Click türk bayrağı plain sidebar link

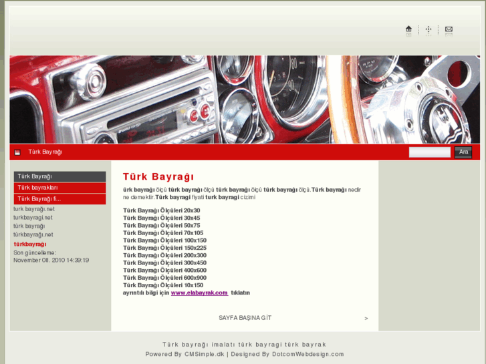coord(29,226)
